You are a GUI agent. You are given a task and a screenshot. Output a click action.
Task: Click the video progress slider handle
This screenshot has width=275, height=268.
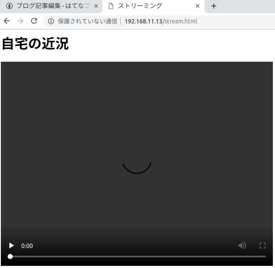pos(10,257)
